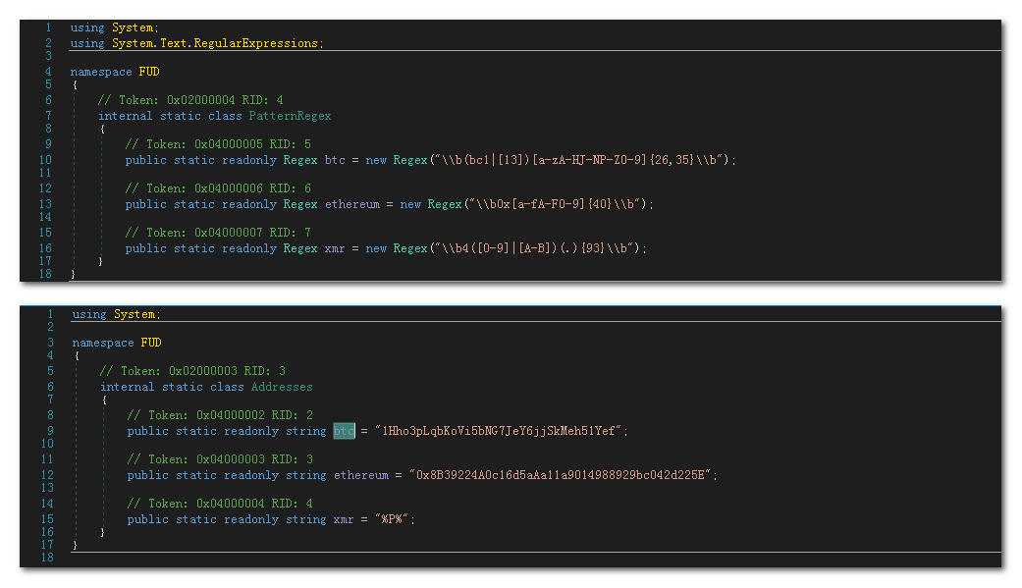Click the xmr regex pattern string
The height and width of the screenshot is (588, 1022).
536,248
